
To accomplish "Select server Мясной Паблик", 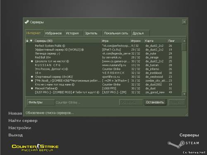I will pos(103,88).
